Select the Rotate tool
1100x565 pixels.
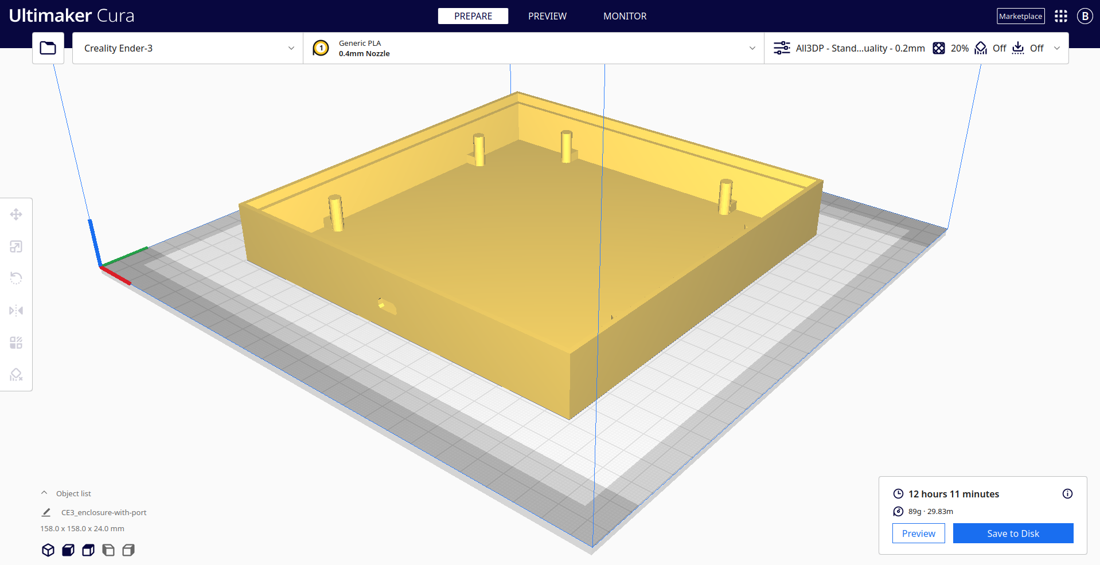click(x=16, y=278)
